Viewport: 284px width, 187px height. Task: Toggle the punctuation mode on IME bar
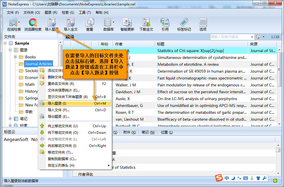point(239,178)
